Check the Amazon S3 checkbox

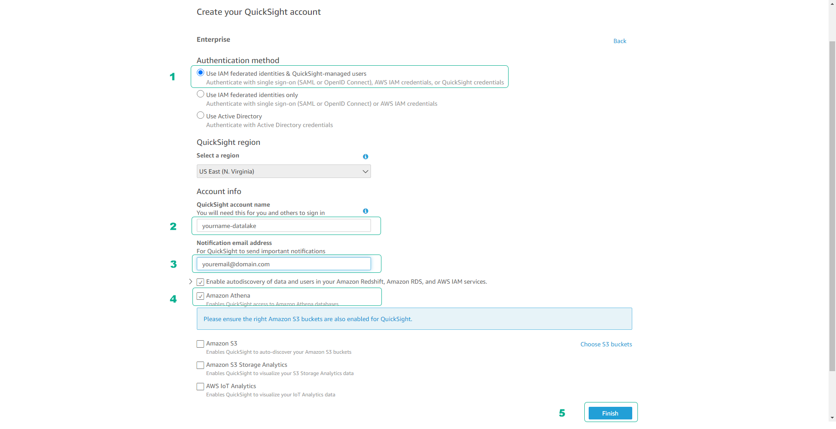[x=200, y=344]
